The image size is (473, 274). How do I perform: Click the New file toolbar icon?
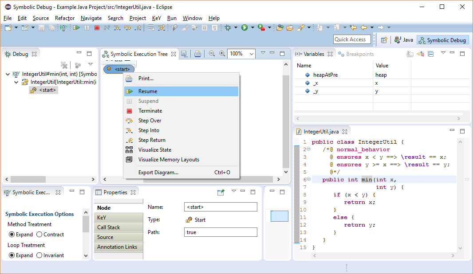click(x=8, y=28)
